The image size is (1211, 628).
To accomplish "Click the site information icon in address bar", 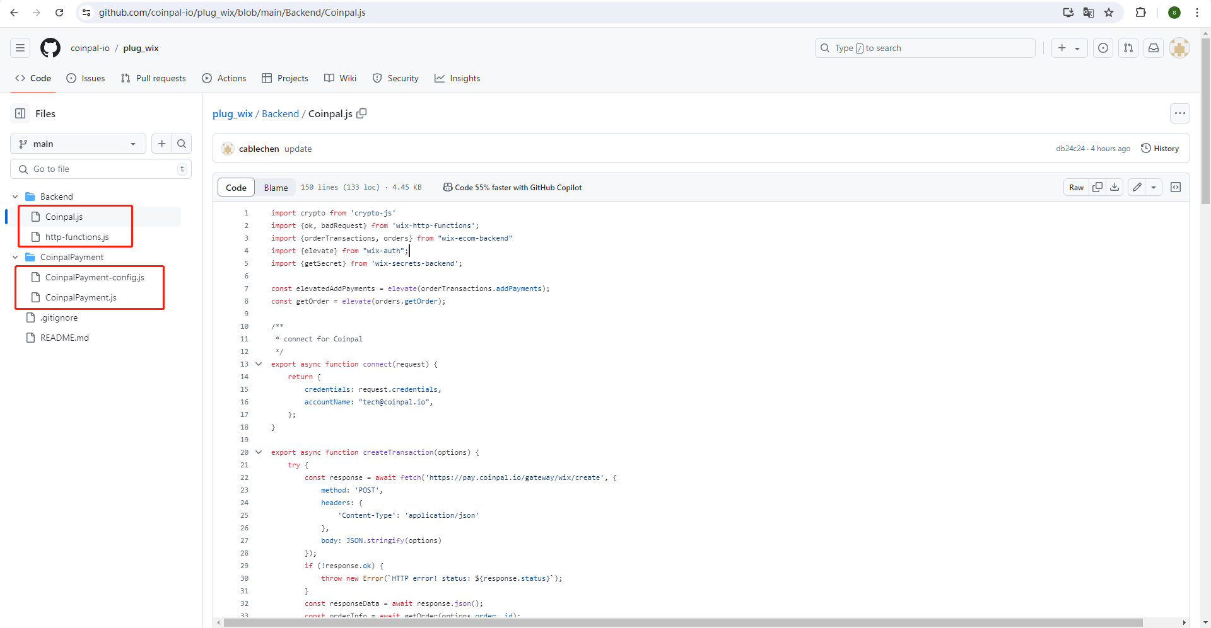I will pyautogui.click(x=87, y=13).
